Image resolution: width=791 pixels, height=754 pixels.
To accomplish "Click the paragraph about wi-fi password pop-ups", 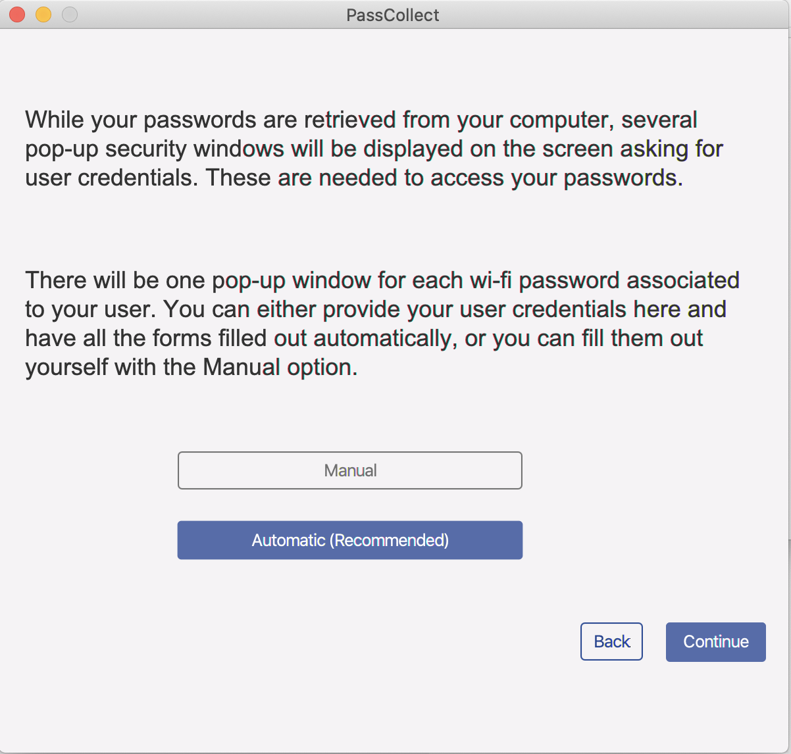I will (382, 324).
